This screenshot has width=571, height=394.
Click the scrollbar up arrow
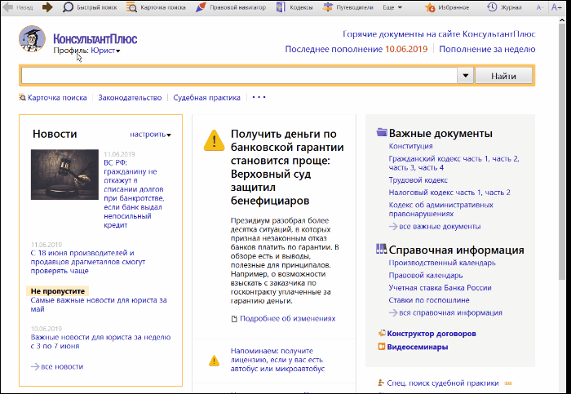pyautogui.click(x=562, y=20)
